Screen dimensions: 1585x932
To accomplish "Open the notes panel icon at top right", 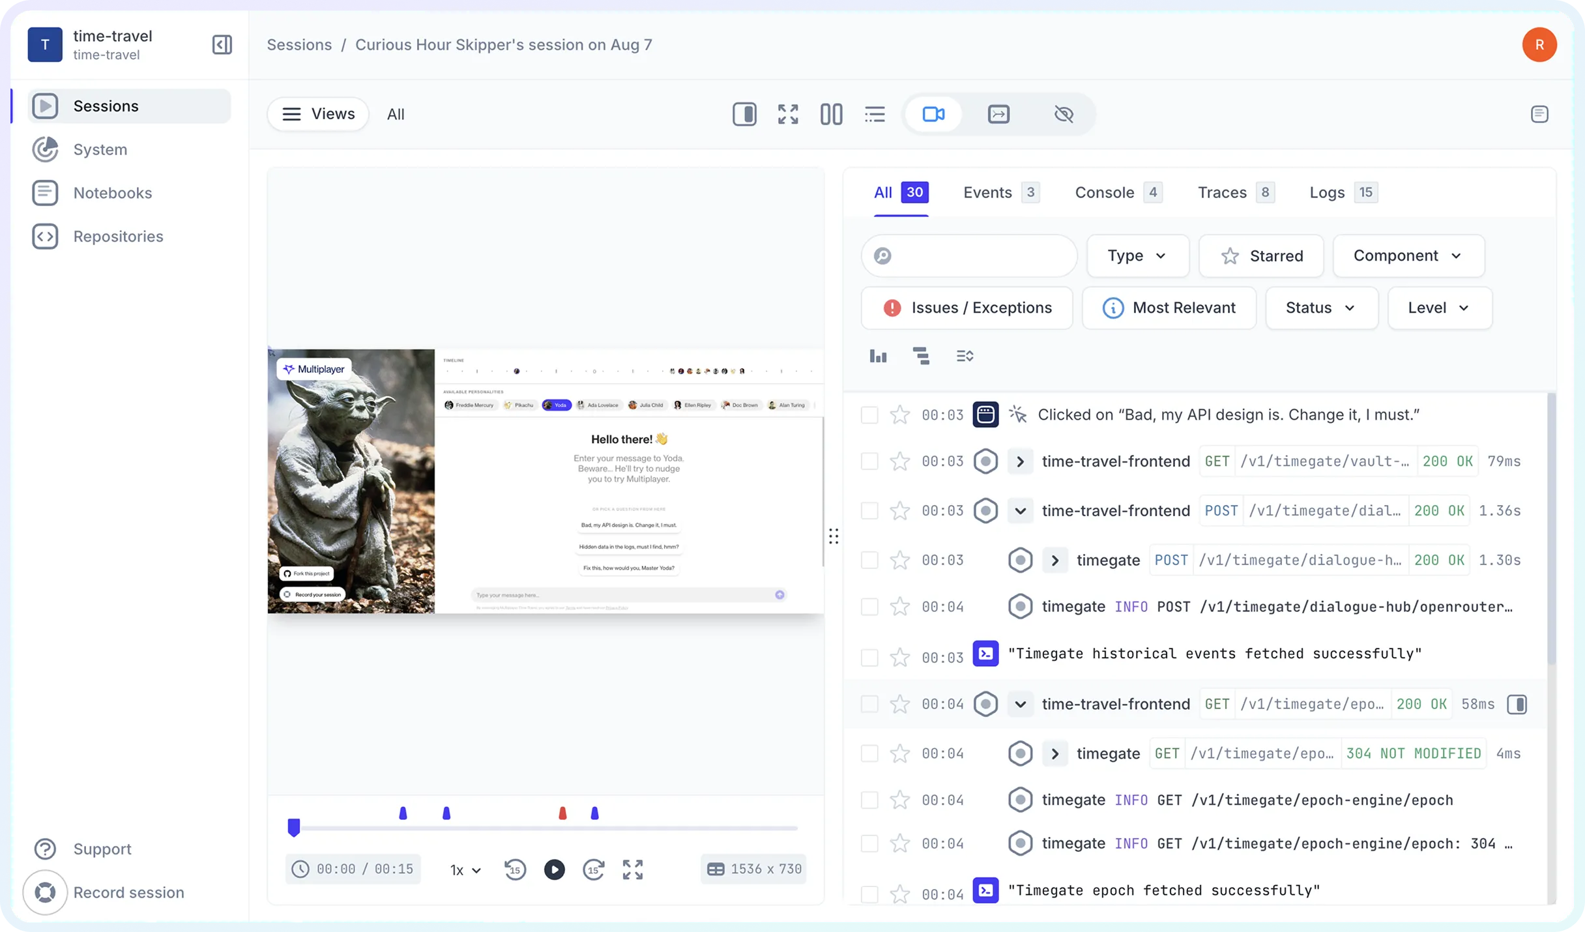I will tap(1539, 114).
